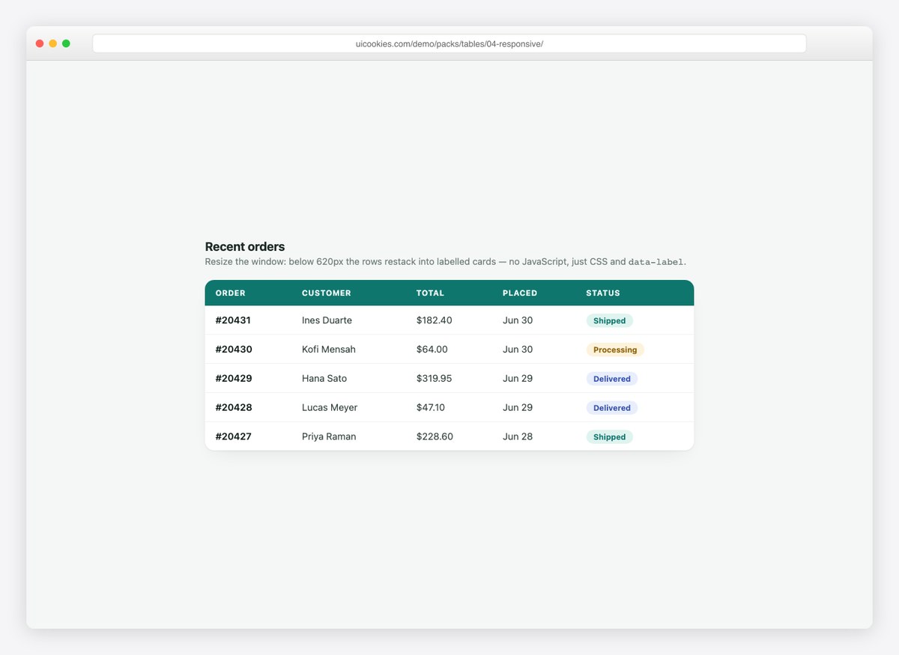Click the STATUS column header

[603, 293]
